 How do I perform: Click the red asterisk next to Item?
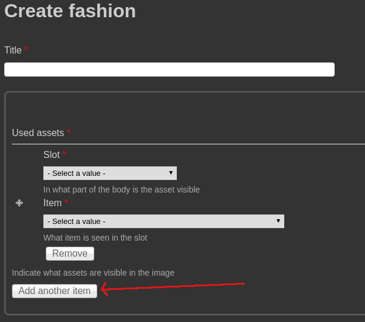point(66,203)
